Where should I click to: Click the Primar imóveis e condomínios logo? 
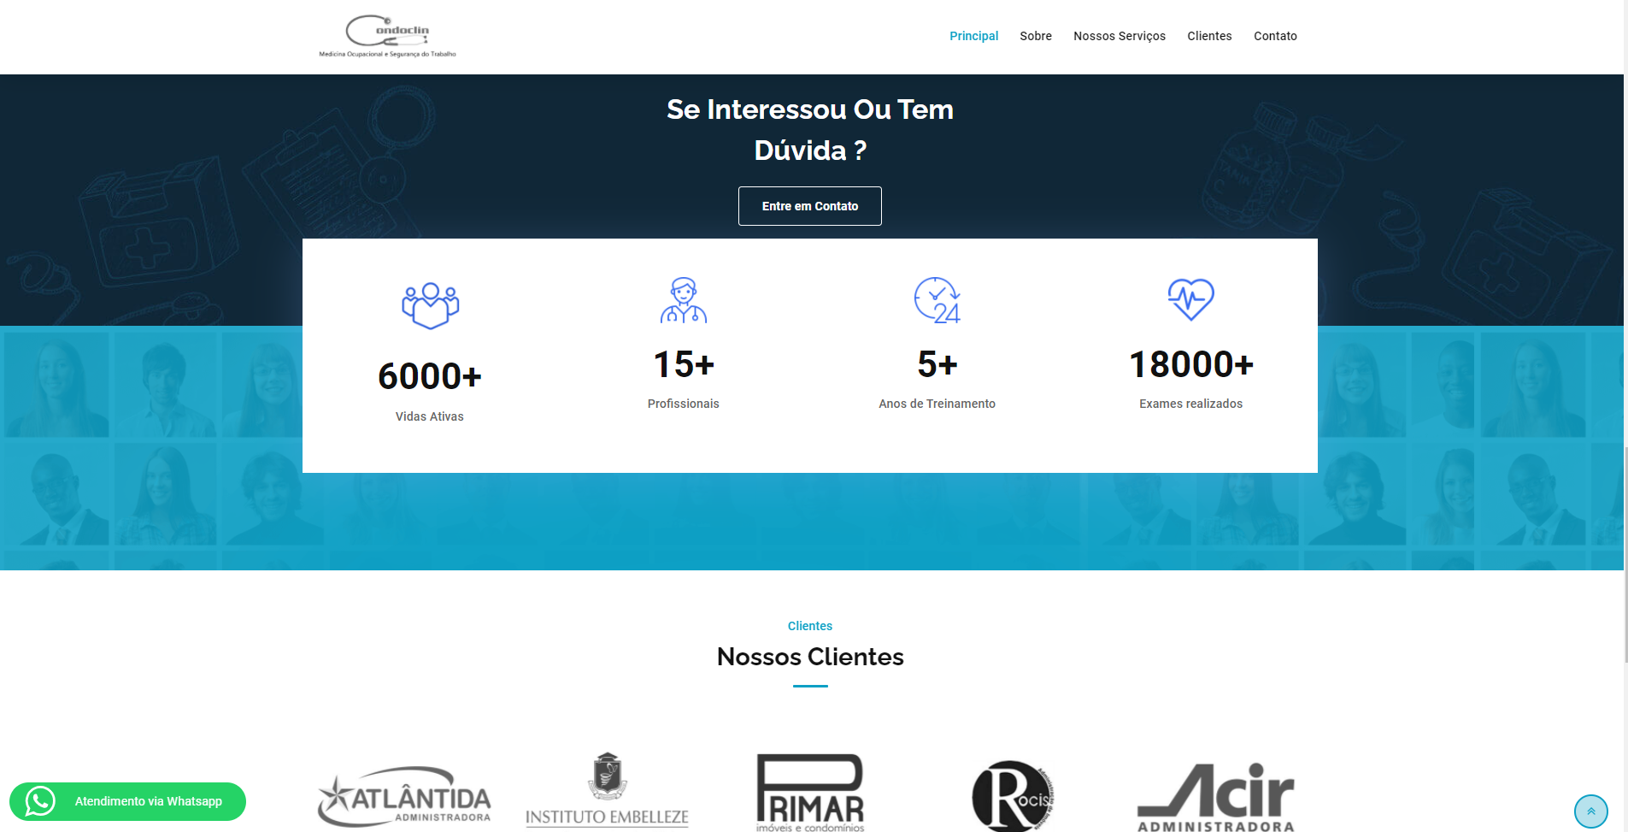point(810,793)
